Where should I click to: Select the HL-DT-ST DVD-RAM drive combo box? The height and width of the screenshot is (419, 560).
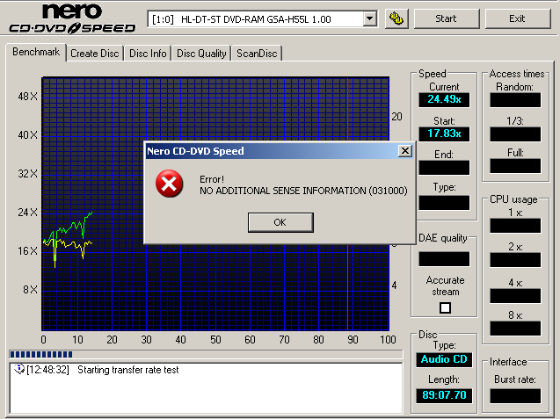[262, 19]
